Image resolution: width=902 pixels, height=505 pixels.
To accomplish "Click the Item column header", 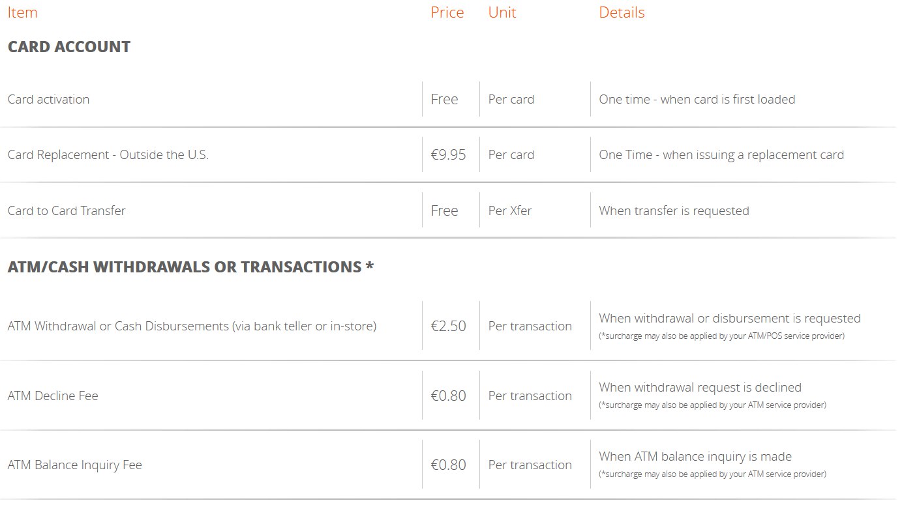I will pos(22,12).
